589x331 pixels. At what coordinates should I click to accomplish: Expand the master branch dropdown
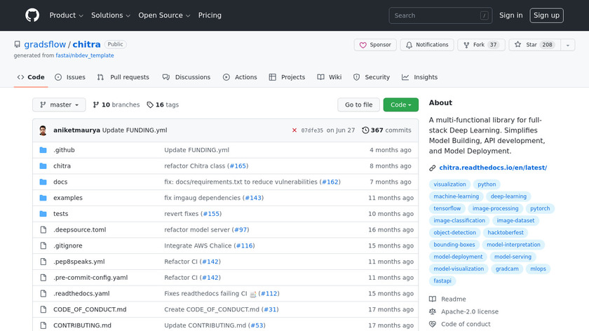(59, 104)
